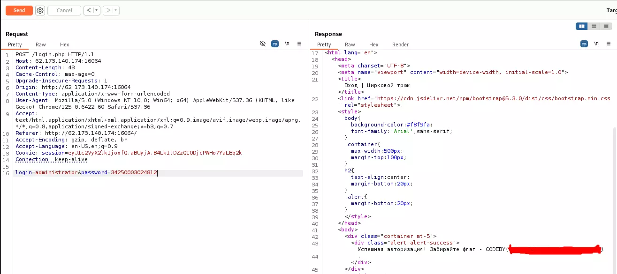
Task: Toggle line wrap icon in Request panel
Action: point(275,44)
